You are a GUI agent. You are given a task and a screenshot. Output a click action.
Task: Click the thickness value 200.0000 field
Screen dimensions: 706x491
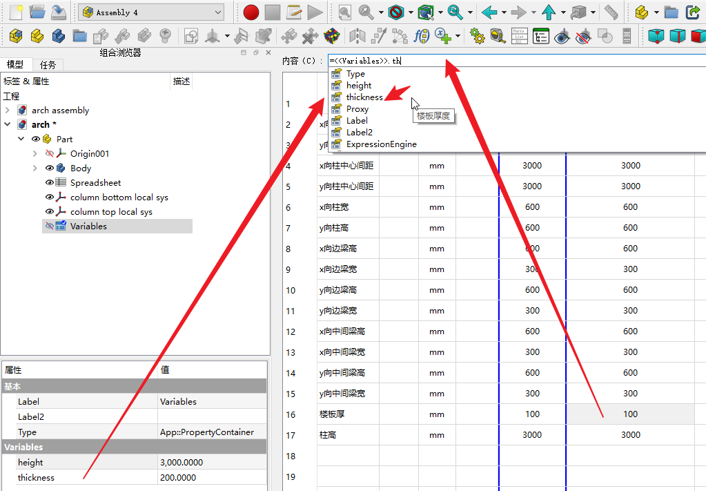tap(211, 477)
